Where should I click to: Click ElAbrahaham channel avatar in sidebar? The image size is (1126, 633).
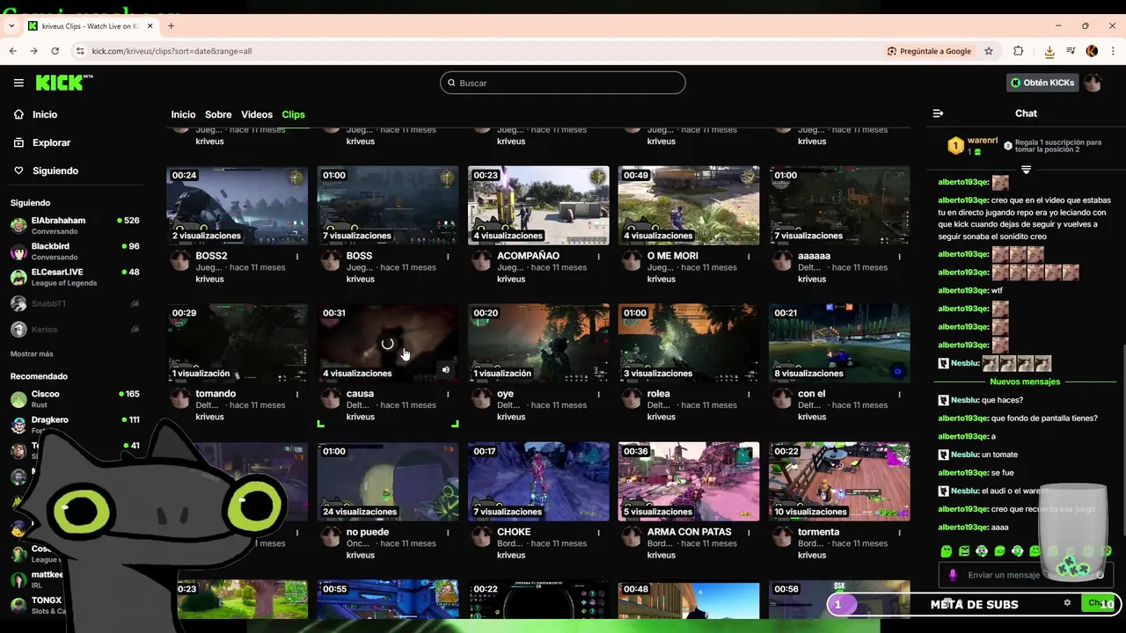[x=18, y=225]
